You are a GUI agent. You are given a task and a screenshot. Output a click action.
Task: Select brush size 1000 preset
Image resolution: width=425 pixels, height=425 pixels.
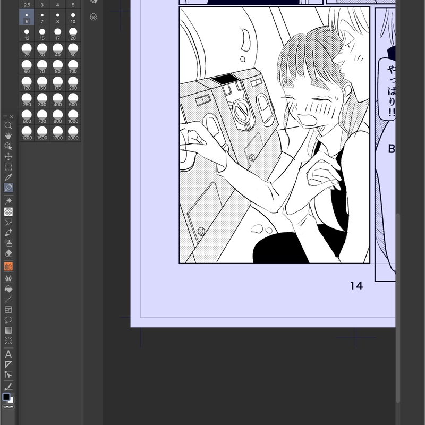click(73, 116)
